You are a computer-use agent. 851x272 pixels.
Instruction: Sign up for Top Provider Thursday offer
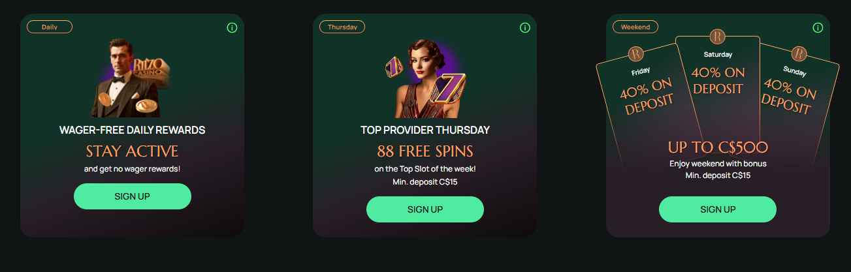(x=425, y=209)
